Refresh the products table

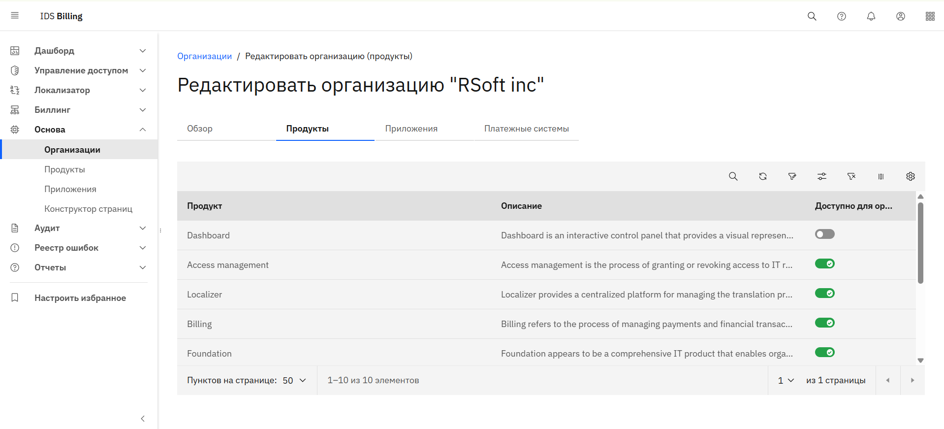762,176
